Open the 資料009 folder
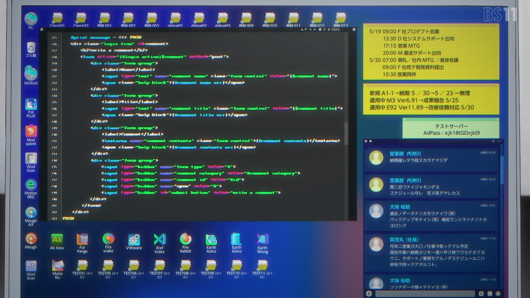 pos(246,20)
